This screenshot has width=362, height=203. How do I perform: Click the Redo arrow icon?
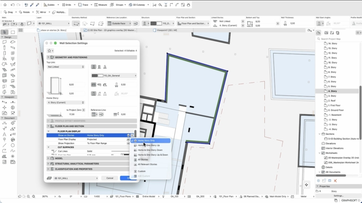[x=18, y=5]
